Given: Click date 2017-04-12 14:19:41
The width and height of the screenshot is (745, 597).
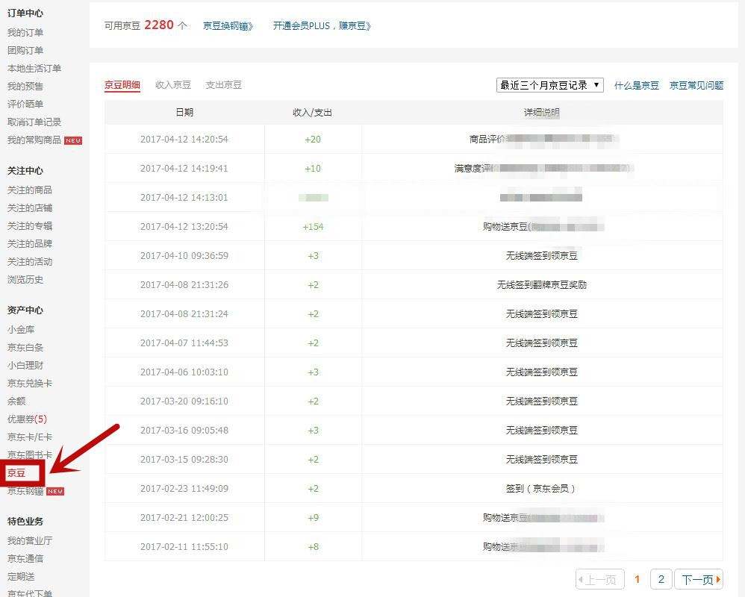Looking at the screenshot, I should tap(184, 168).
